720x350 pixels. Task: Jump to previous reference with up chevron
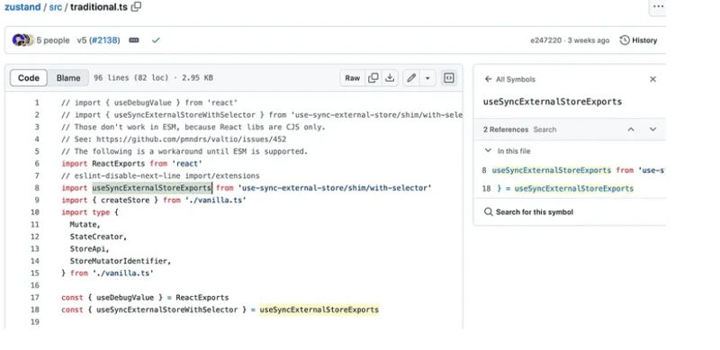pos(631,130)
